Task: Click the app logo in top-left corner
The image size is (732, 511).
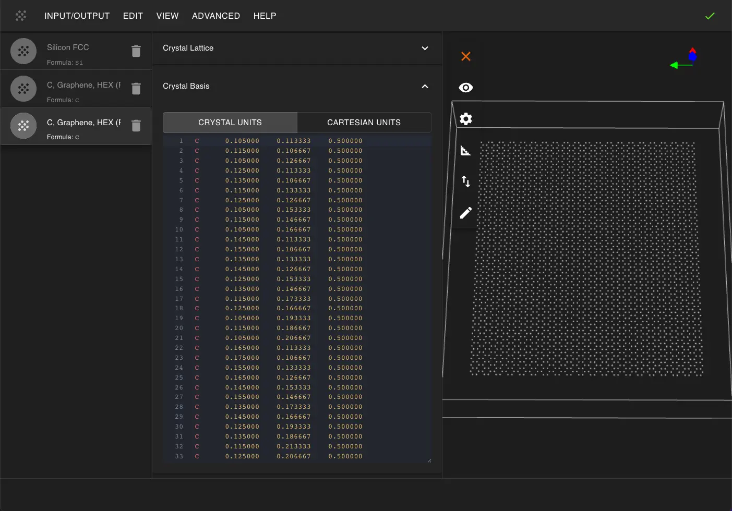Action: click(x=21, y=16)
